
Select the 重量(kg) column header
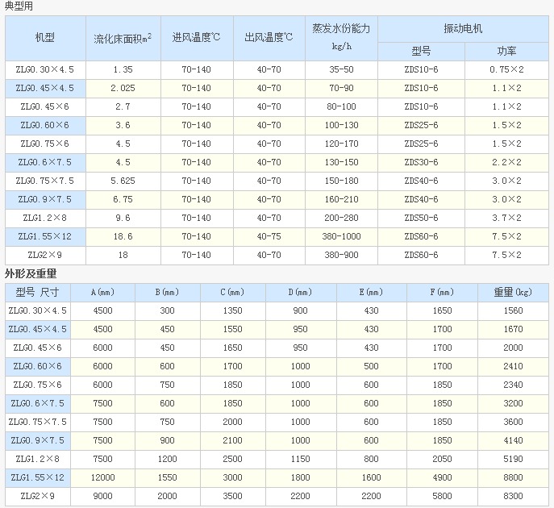pos(513,292)
